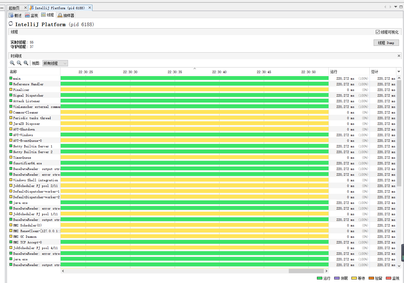Open the 视图 所有线程 dropdown

(x=55, y=63)
